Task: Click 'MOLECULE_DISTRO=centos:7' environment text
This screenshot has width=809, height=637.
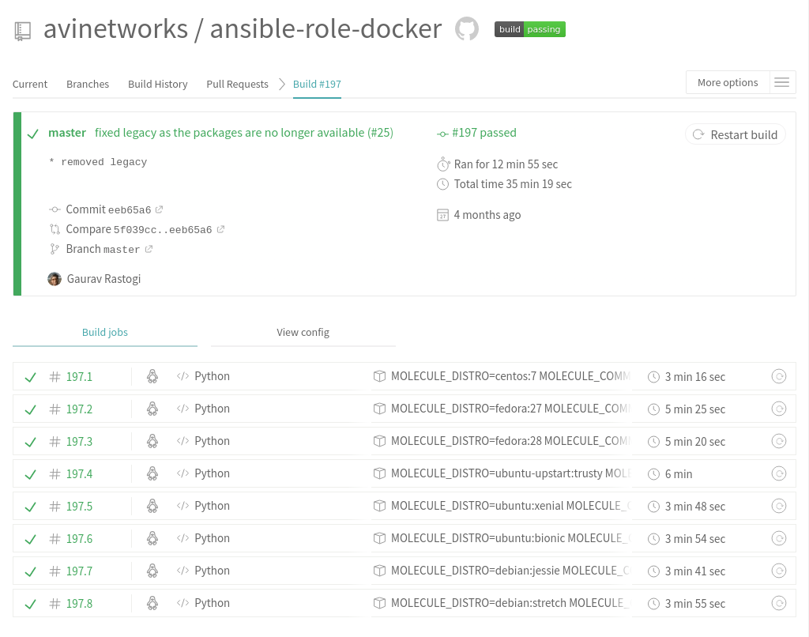Action: click(x=463, y=376)
